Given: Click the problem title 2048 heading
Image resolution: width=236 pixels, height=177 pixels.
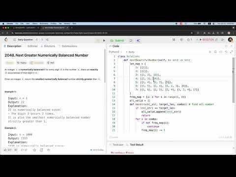Looking at the screenshot, I should click(47, 56).
